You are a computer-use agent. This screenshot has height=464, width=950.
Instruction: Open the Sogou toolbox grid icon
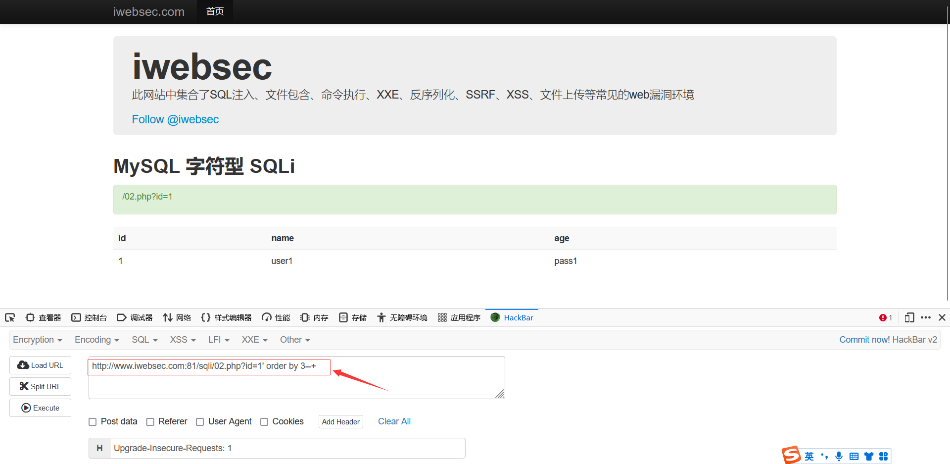[x=884, y=456]
